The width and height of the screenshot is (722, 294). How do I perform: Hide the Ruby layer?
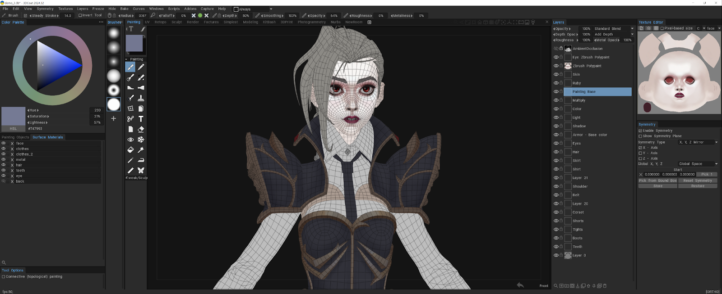556,83
